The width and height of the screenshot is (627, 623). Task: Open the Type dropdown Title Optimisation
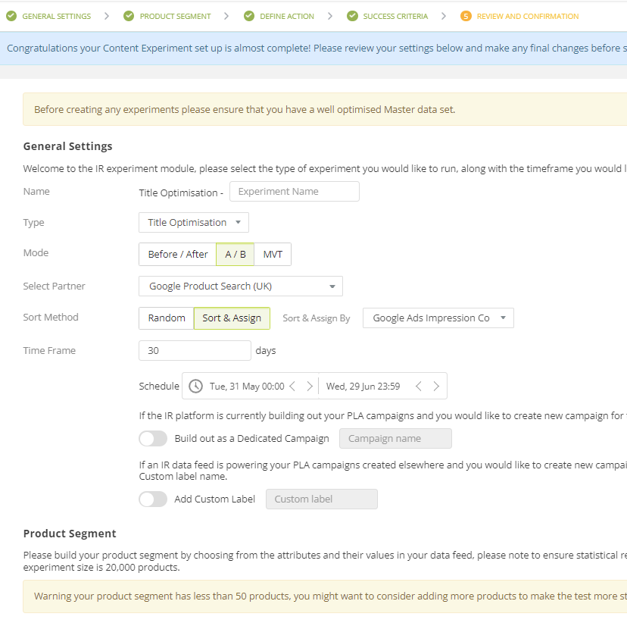point(194,223)
